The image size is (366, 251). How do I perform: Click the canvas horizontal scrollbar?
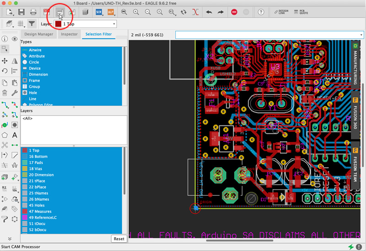[239, 240]
